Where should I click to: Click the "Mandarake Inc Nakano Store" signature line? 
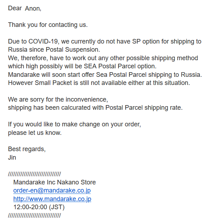(x=54, y=183)
